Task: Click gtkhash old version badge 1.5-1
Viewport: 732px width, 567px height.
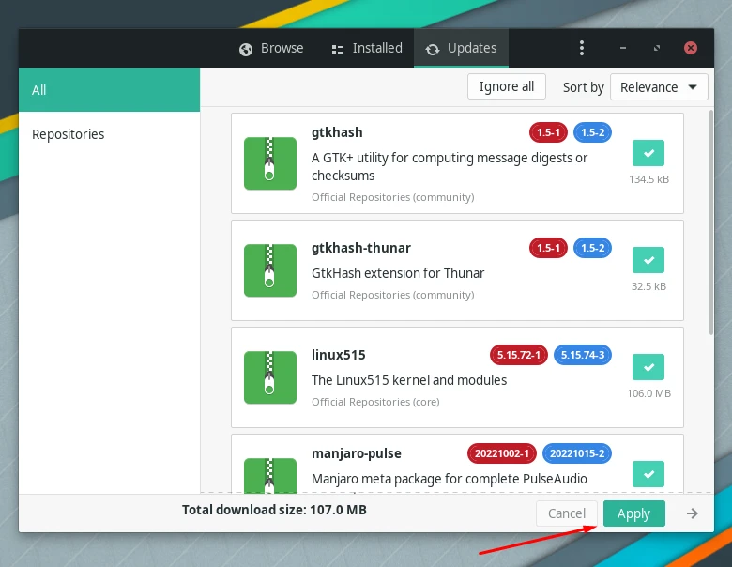Action: pos(548,132)
